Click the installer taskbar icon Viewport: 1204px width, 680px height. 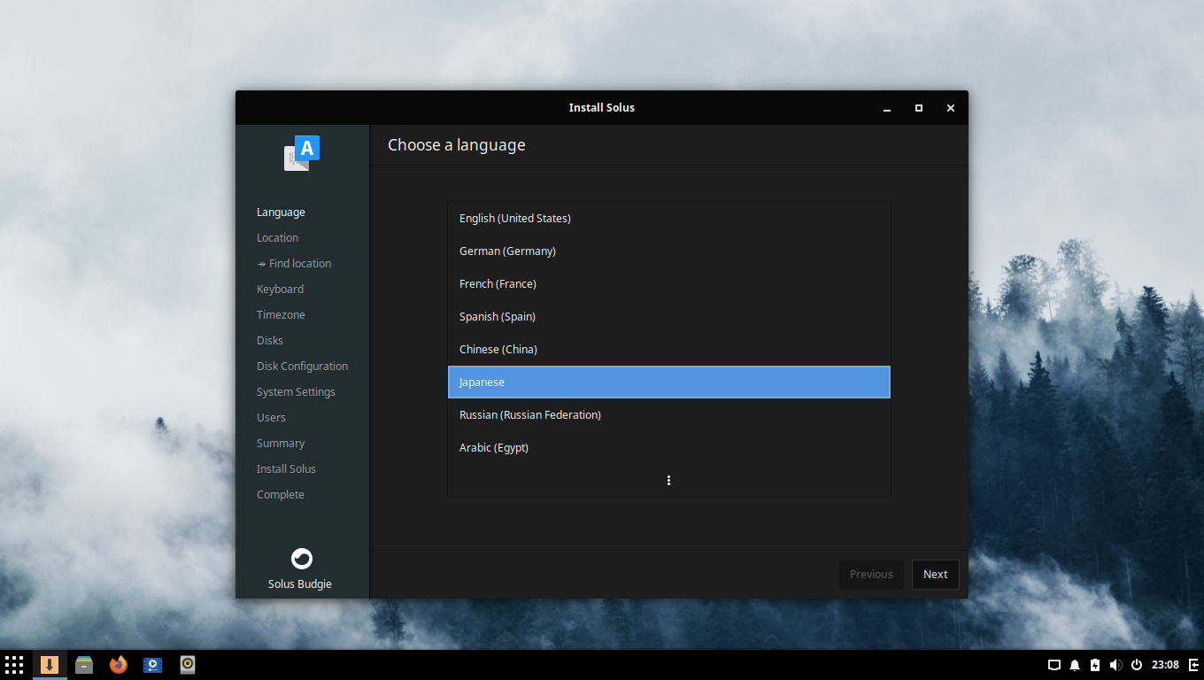click(50, 665)
